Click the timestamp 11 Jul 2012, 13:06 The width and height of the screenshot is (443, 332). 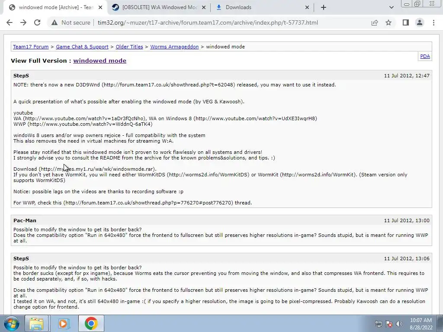407,259
